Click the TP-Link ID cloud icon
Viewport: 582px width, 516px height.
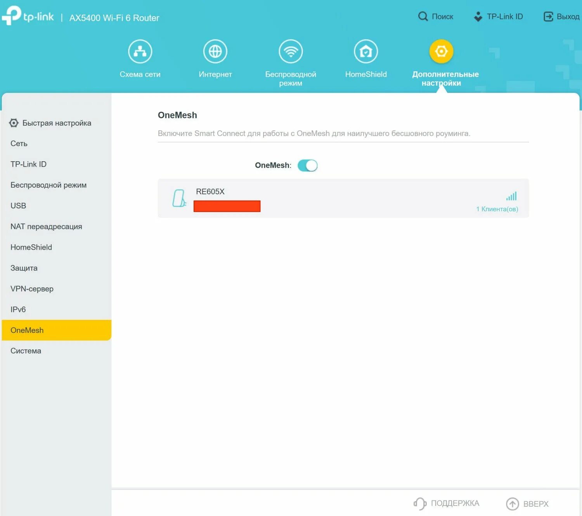pyautogui.click(x=478, y=16)
